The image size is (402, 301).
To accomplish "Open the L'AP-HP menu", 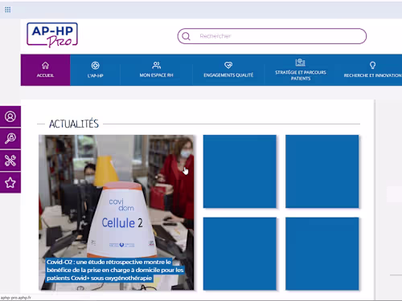I will [x=95, y=70].
